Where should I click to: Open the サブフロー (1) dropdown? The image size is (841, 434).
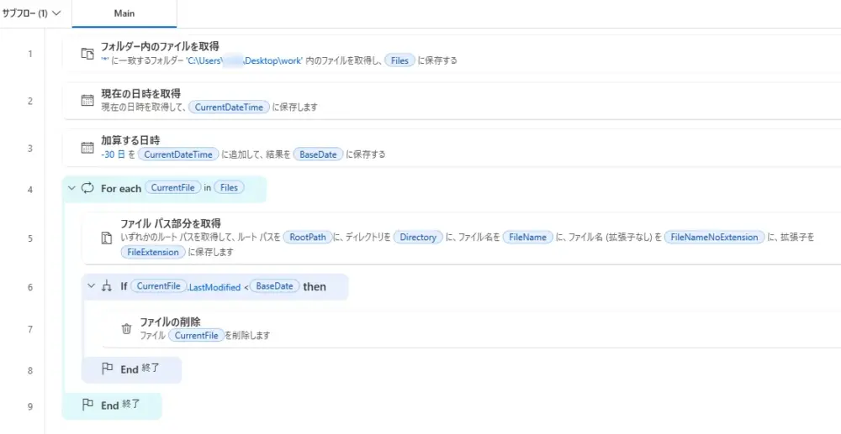coord(32,13)
